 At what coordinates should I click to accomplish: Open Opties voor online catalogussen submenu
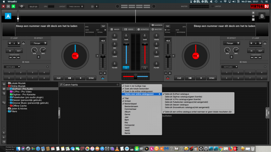[142, 94]
